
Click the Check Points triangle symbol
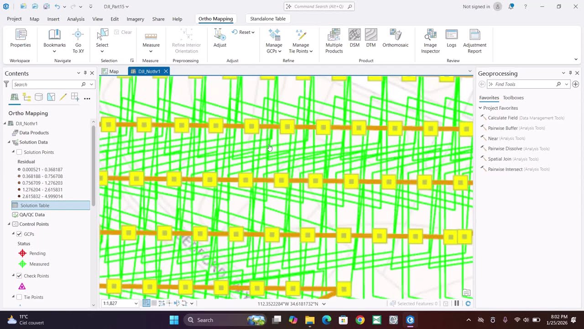[x=22, y=287]
